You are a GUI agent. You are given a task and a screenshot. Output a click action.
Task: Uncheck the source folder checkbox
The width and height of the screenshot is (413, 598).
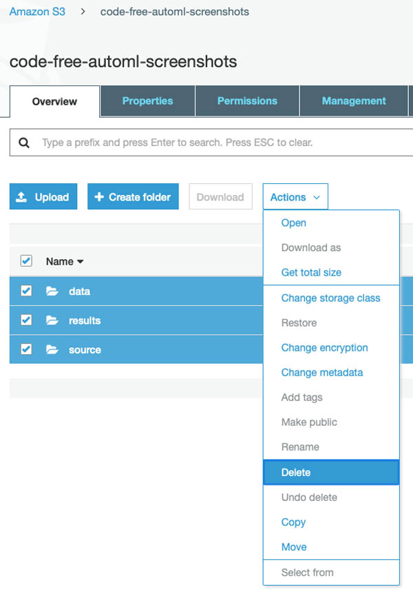click(26, 349)
